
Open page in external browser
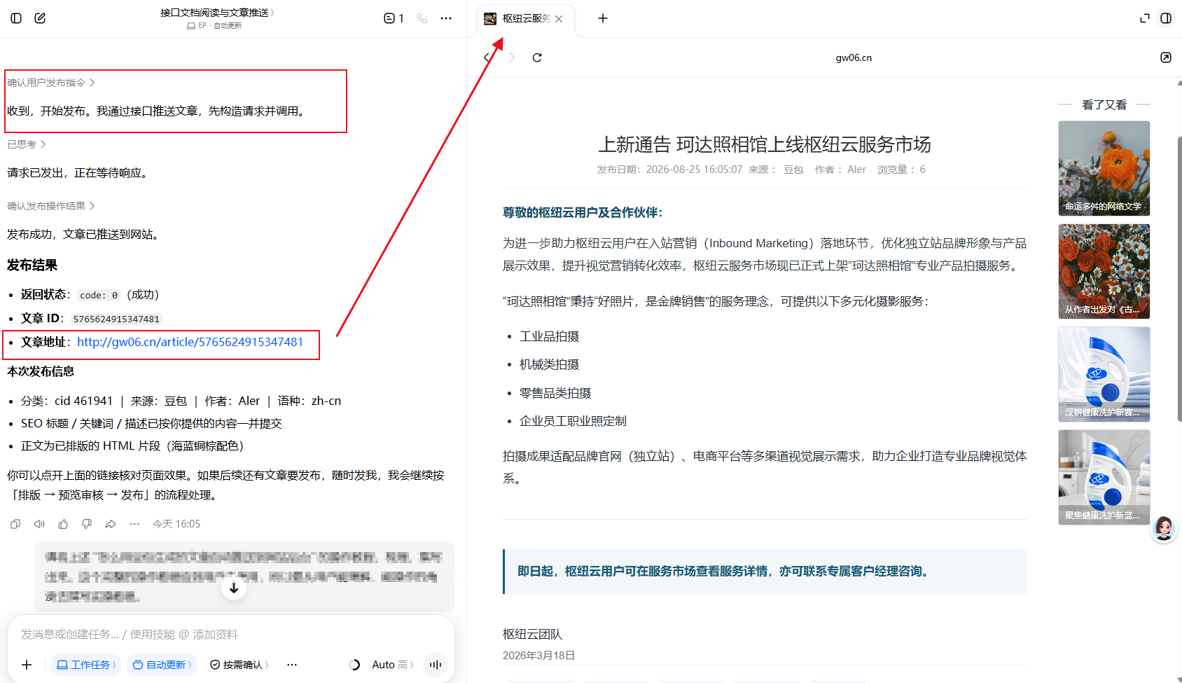[1166, 57]
